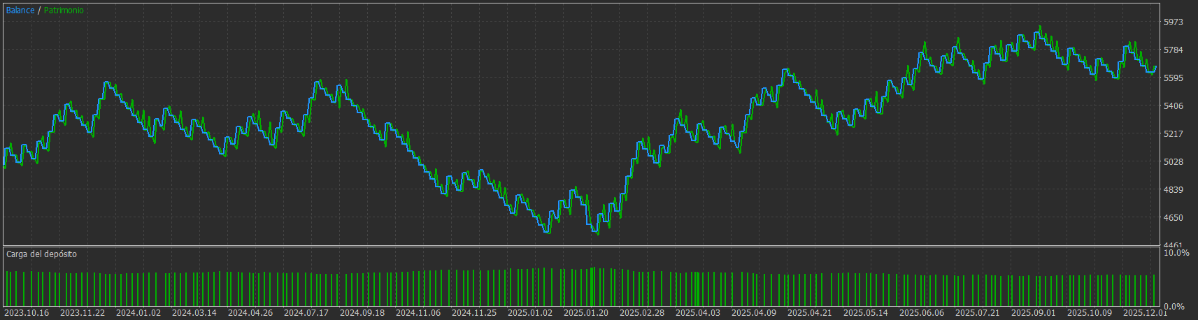Click the 2025.12.01 date label
Image resolution: width=1198 pixels, height=320 pixels.
(x=1146, y=313)
